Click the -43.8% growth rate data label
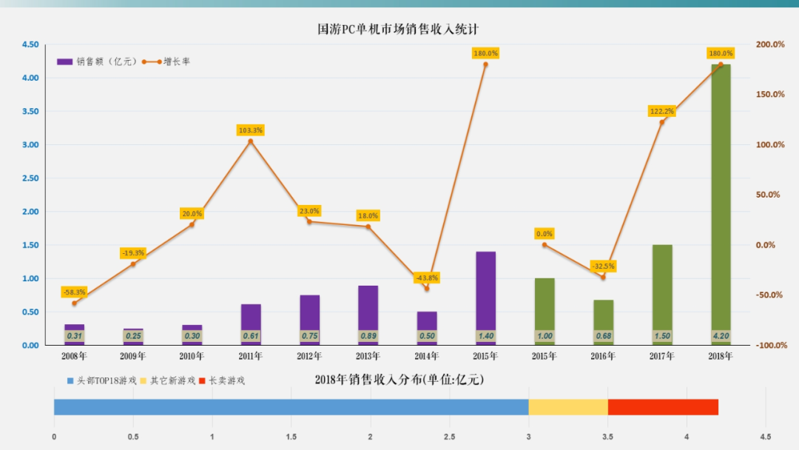799x450 pixels. 427,278
